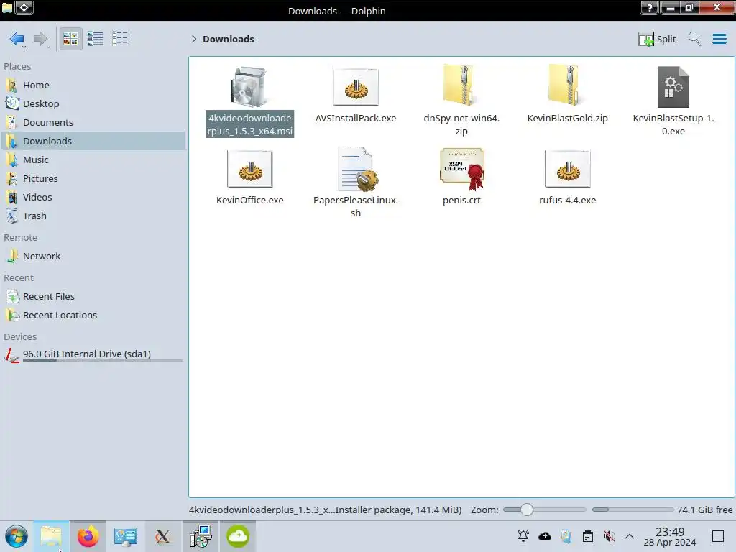
Task: Open Documents in Places sidebar
Action: (x=93, y=122)
